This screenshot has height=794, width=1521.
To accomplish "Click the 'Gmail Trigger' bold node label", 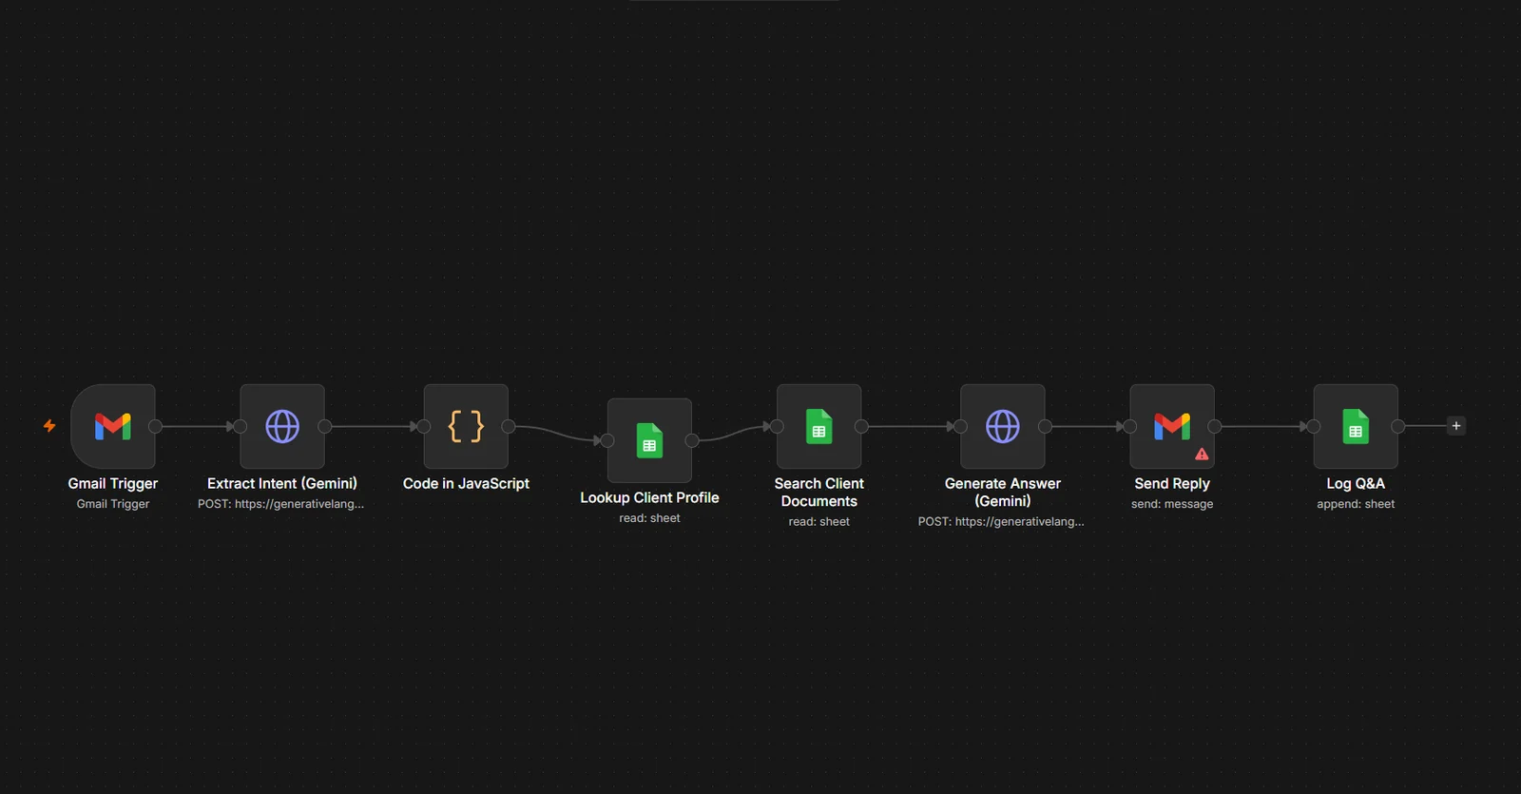I will (x=113, y=483).
